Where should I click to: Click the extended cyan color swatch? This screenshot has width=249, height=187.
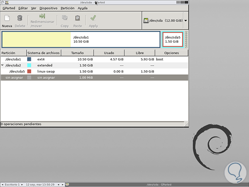29,65
